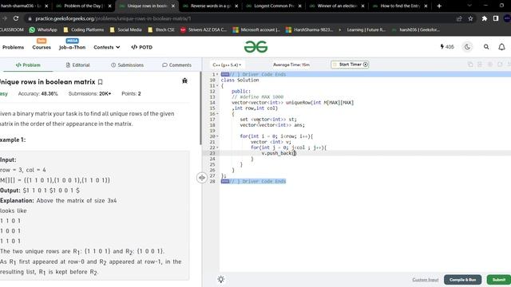Image resolution: width=511 pixels, height=287 pixels.
Task: Switch to the Comments tab
Action: [177, 65]
